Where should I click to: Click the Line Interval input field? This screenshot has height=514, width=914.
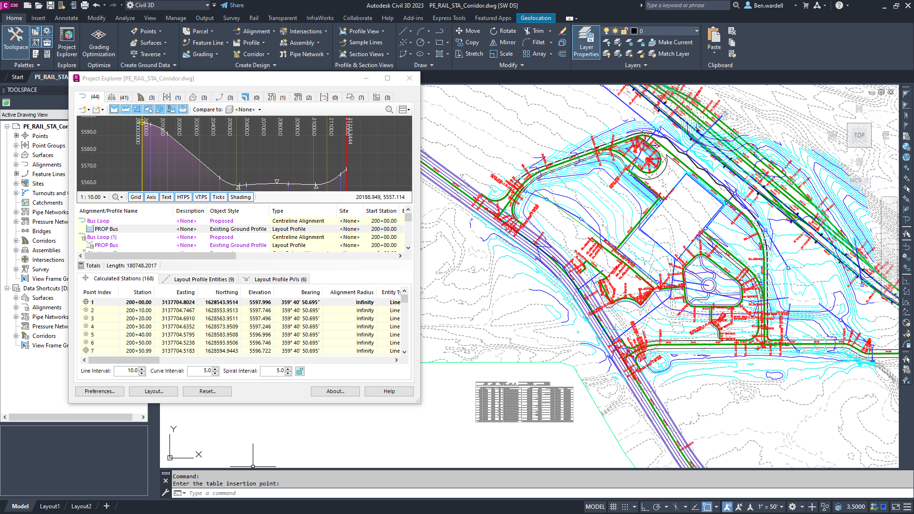coord(126,371)
